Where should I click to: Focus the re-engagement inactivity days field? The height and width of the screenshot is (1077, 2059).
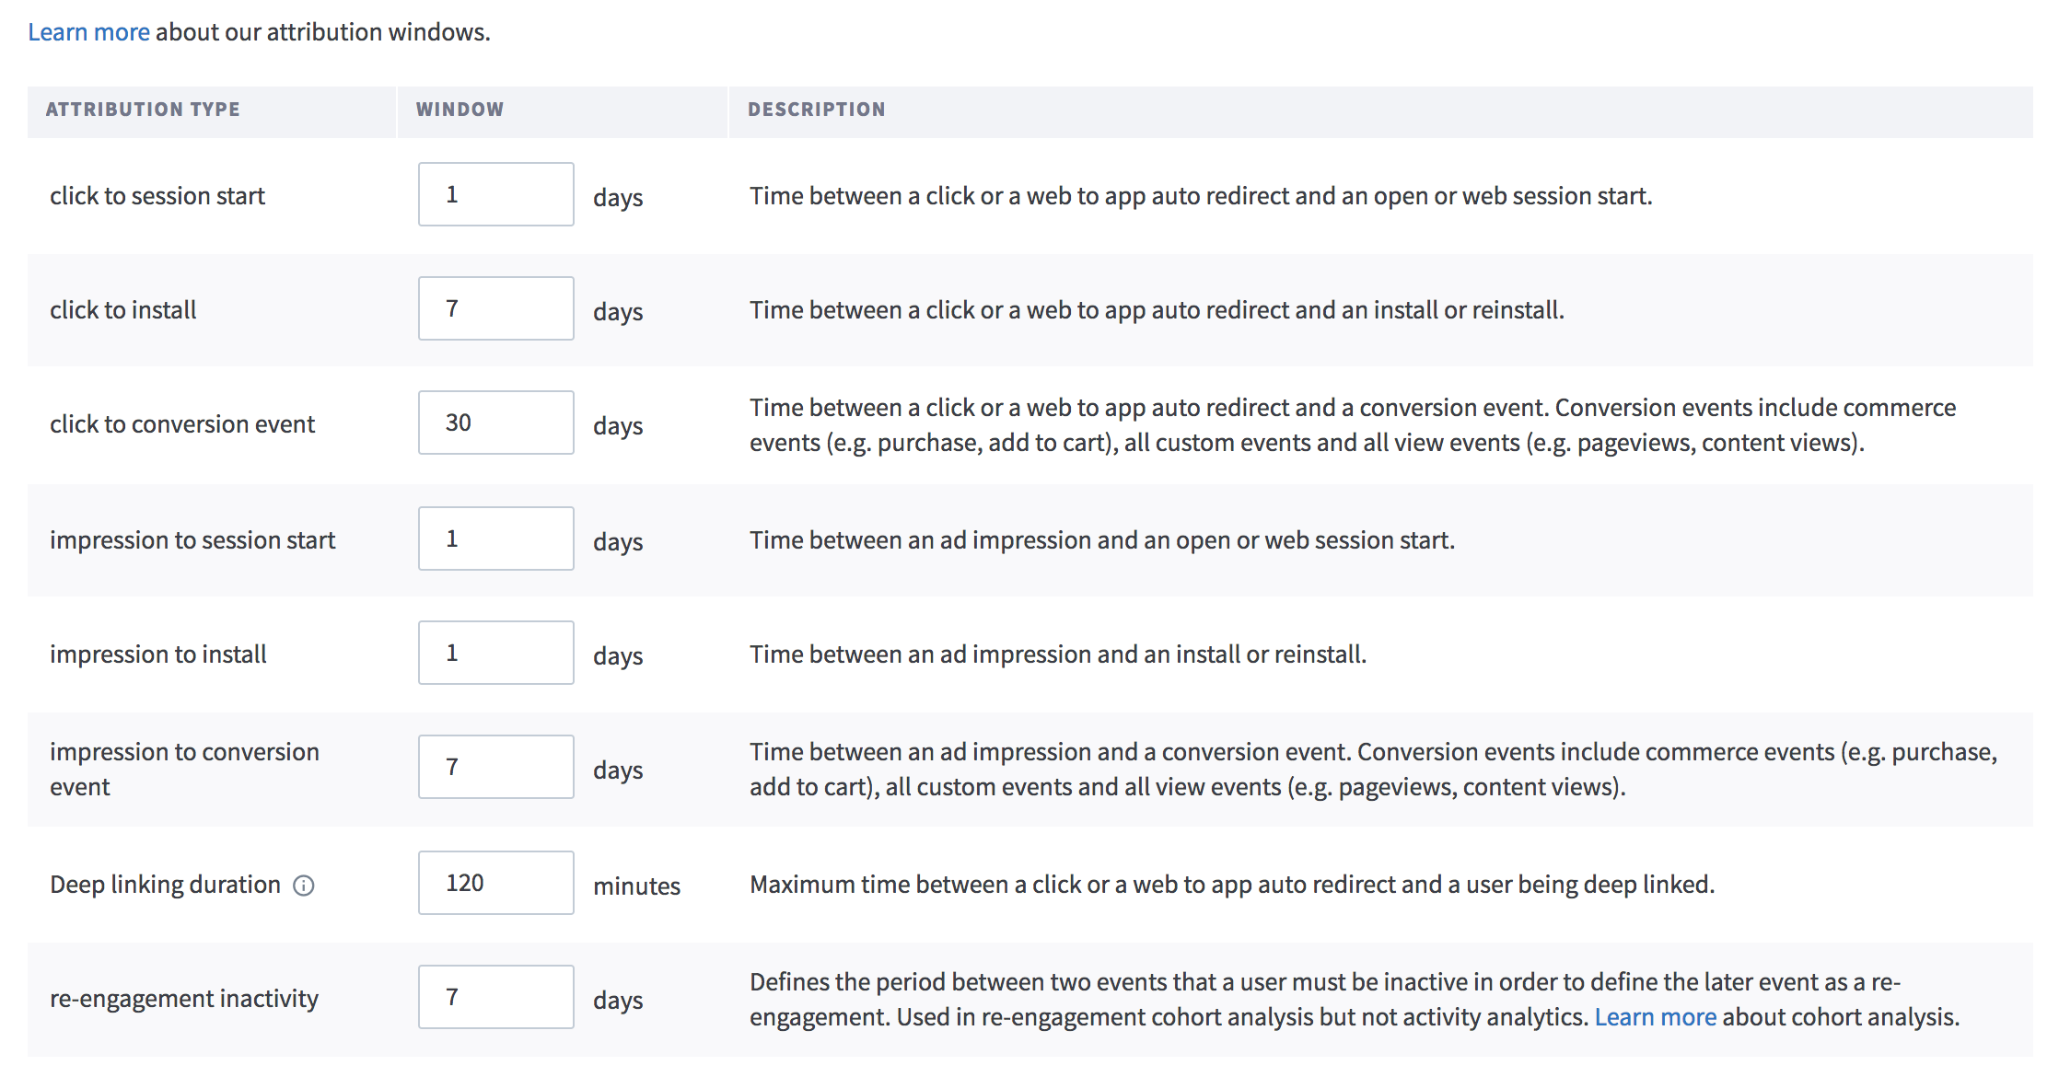pyautogui.click(x=496, y=997)
